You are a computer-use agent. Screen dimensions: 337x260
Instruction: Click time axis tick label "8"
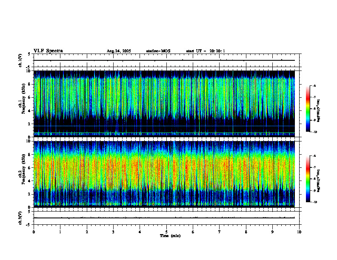pyautogui.click(x=246, y=232)
